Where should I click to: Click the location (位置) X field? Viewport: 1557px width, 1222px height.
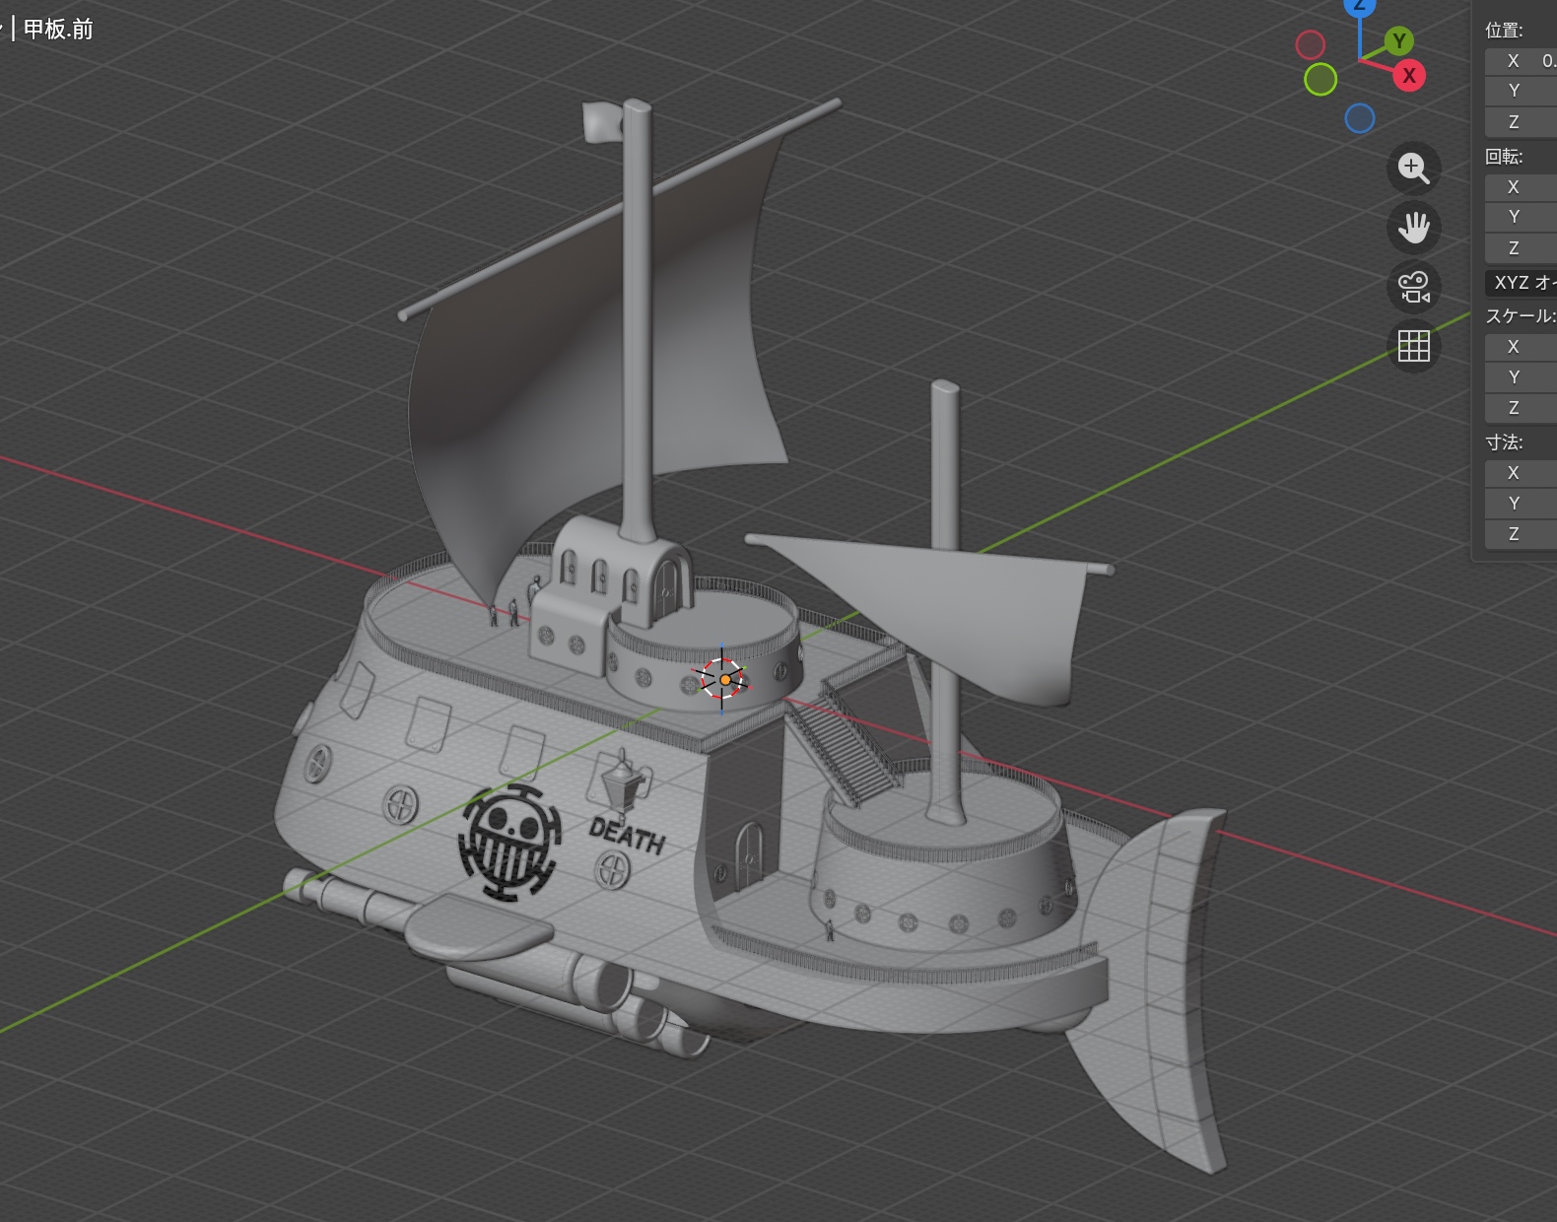1522,61
